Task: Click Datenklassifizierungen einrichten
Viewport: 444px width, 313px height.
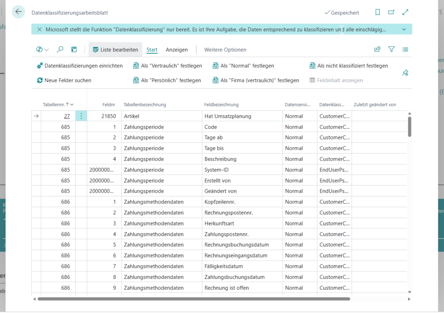Action: 80,66
